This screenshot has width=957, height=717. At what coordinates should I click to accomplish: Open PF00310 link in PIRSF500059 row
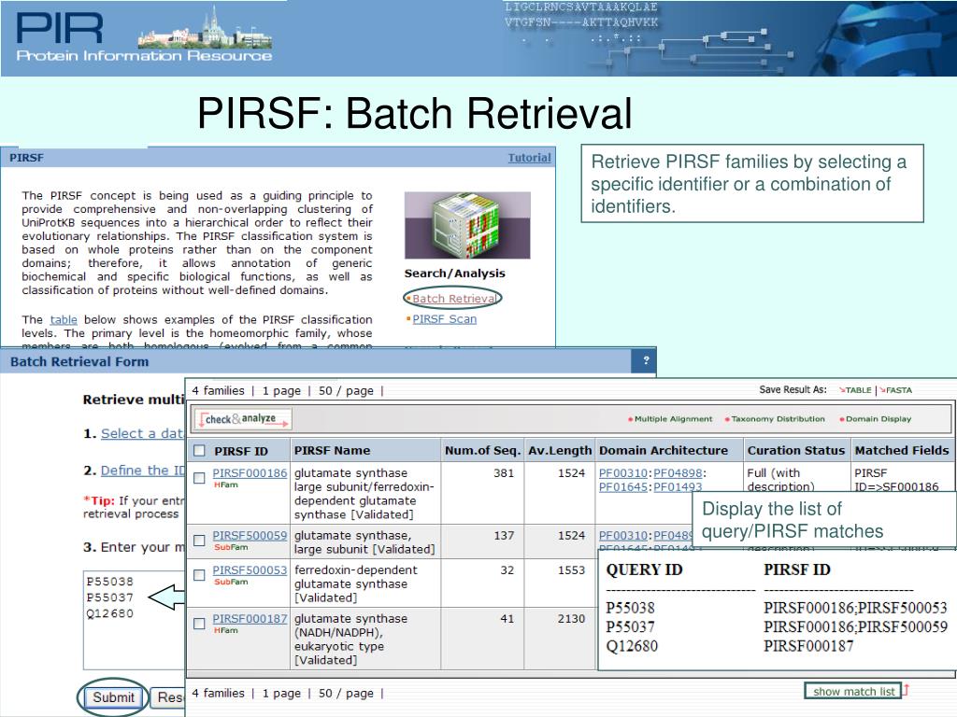pos(623,535)
